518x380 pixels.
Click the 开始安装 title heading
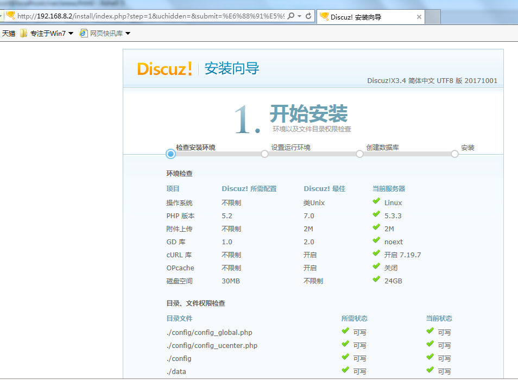click(309, 113)
